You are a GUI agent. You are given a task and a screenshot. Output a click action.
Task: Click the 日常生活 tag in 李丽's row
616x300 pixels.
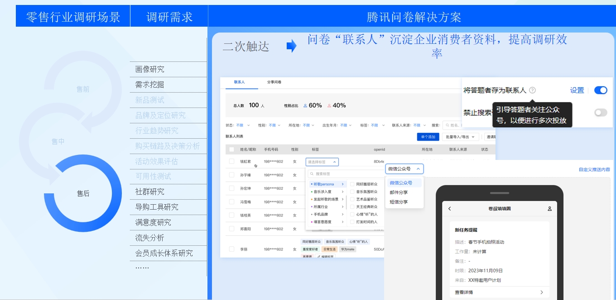(x=329, y=249)
